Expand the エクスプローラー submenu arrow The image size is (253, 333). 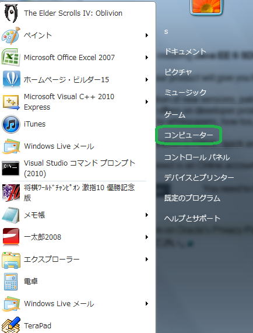pyautogui.click(x=147, y=259)
